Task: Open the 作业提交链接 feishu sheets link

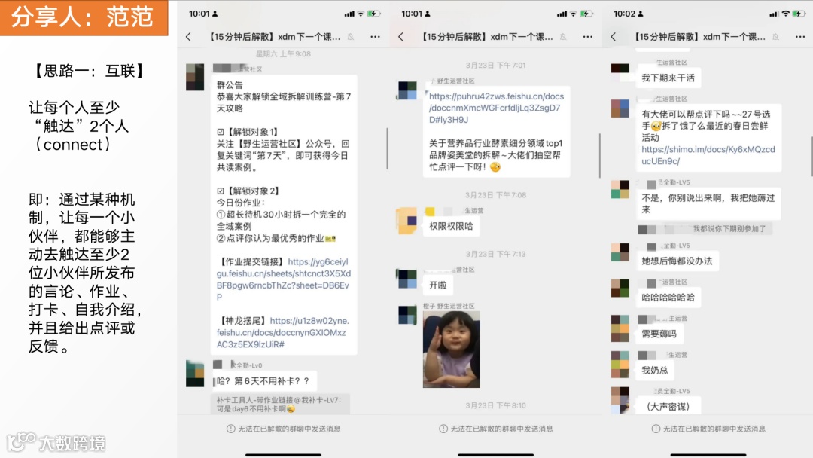Action: pos(284,279)
